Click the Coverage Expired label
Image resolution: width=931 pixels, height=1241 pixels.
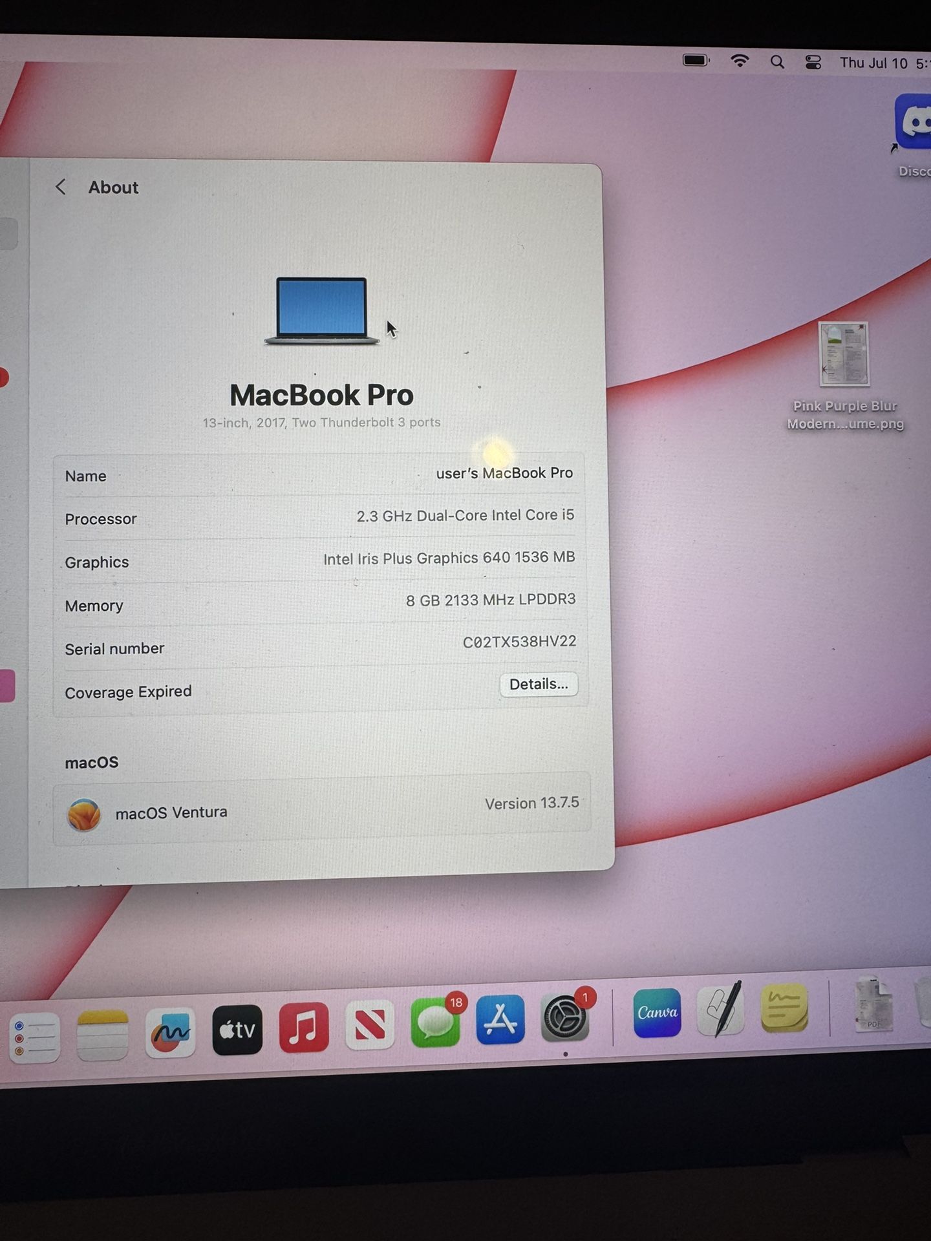128,692
